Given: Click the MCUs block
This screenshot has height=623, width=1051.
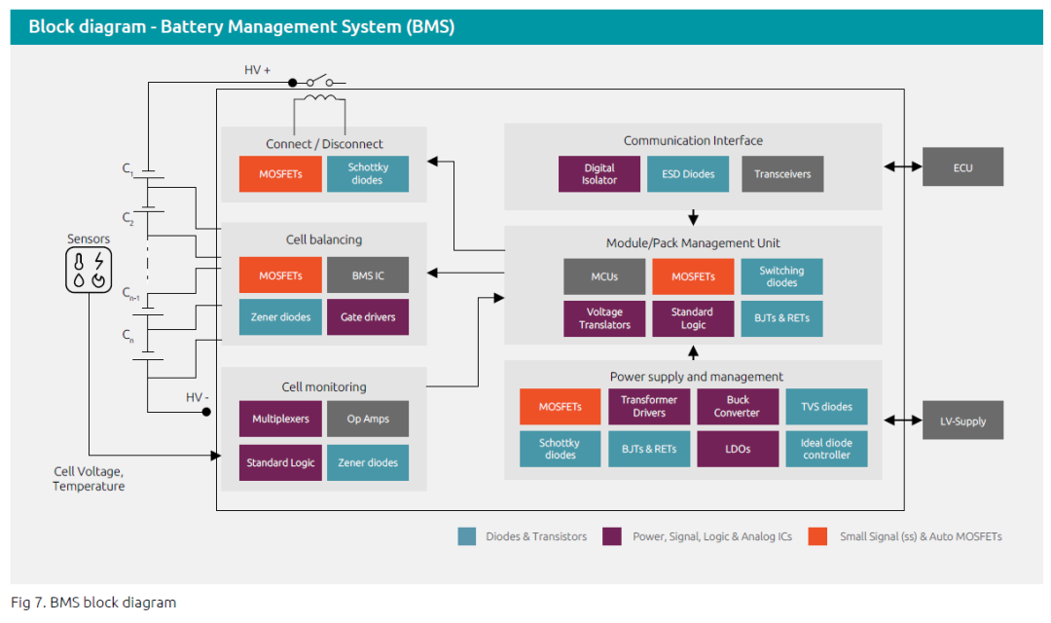Looking at the screenshot, I should (604, 276).
